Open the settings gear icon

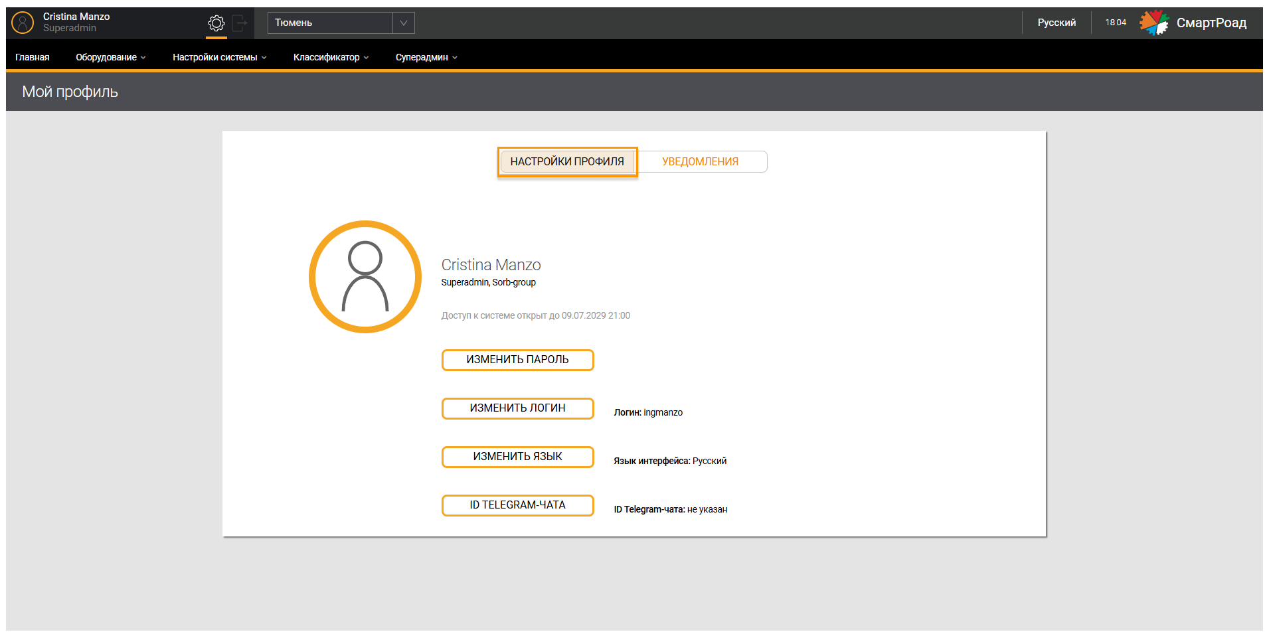[x=216, y=23]
